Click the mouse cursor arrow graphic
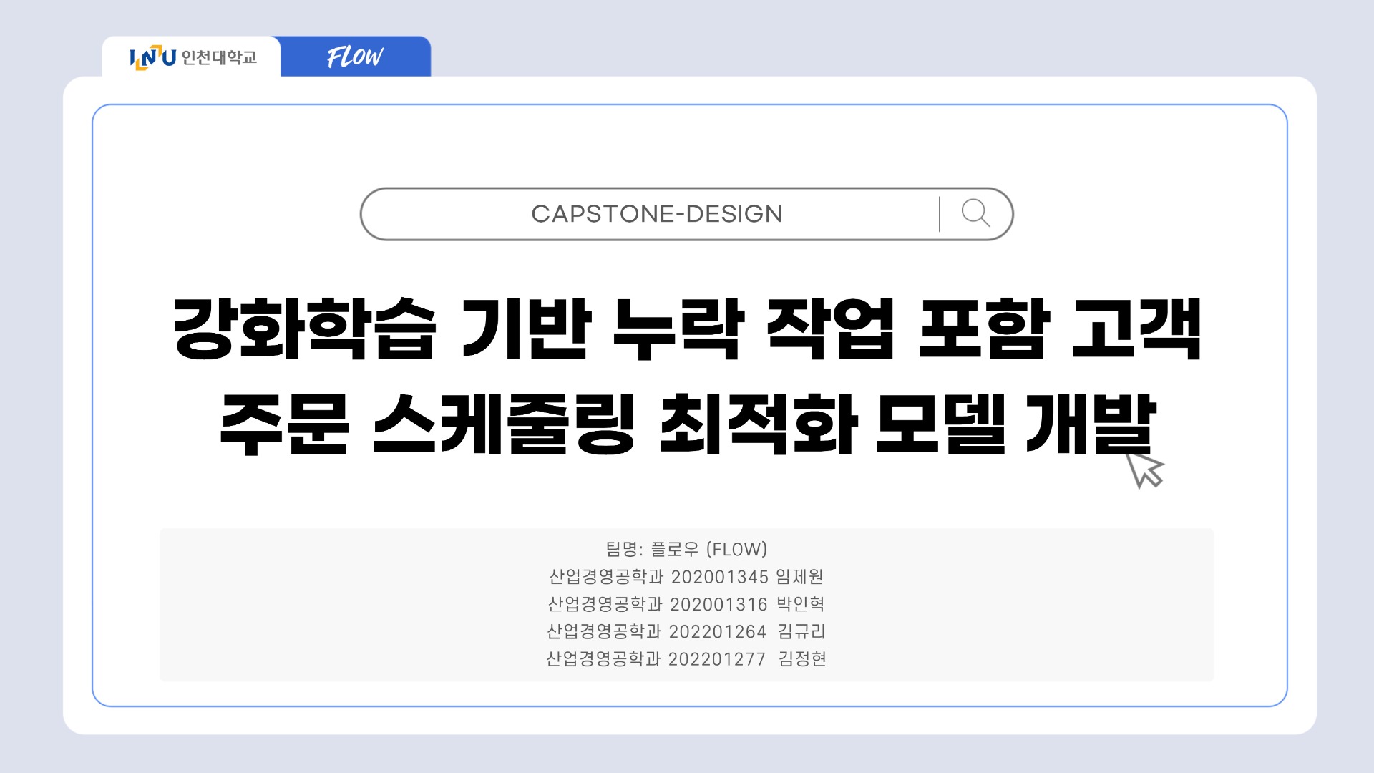The width and height of the screenshot is (1374, 773). pyautogui.click(x=1145, y=470)
